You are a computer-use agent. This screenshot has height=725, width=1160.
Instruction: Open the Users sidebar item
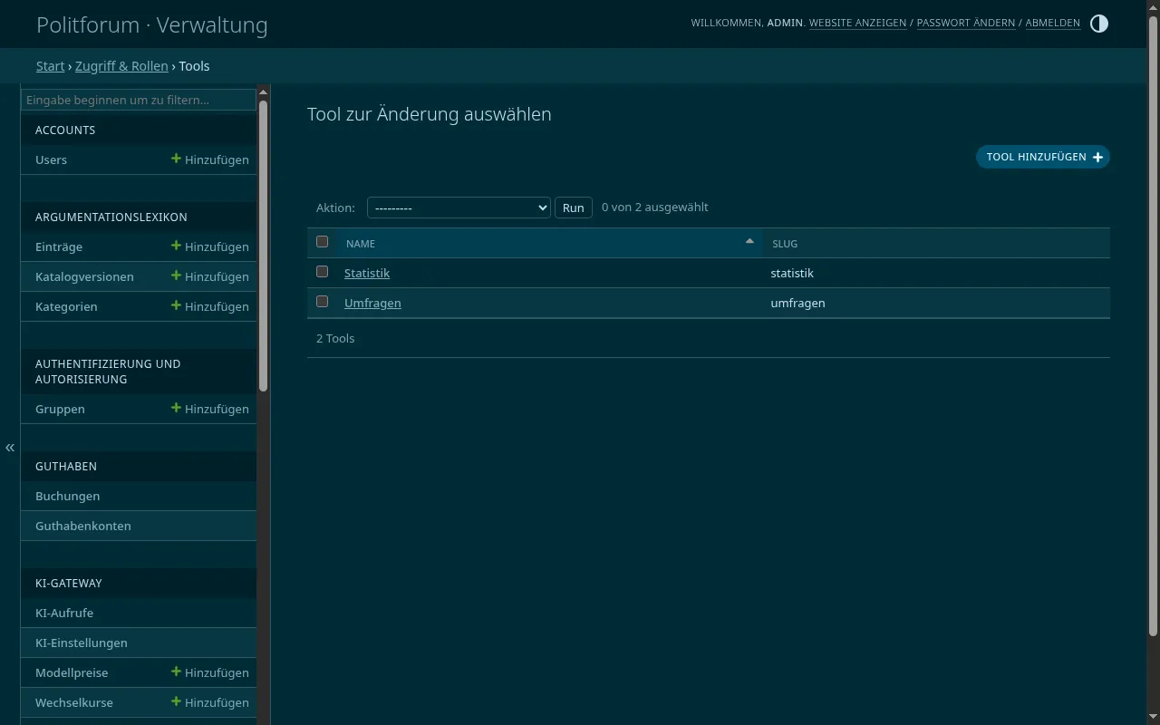coord(51,159)
